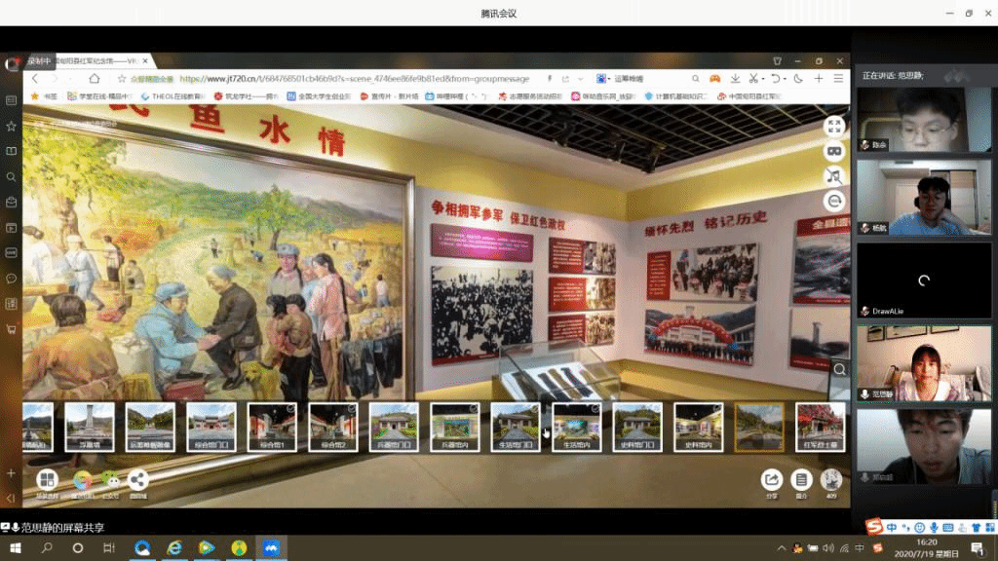
Task: Click the magnifier icon on right edge
Action: pyautogui.click(x=839, y=369)
